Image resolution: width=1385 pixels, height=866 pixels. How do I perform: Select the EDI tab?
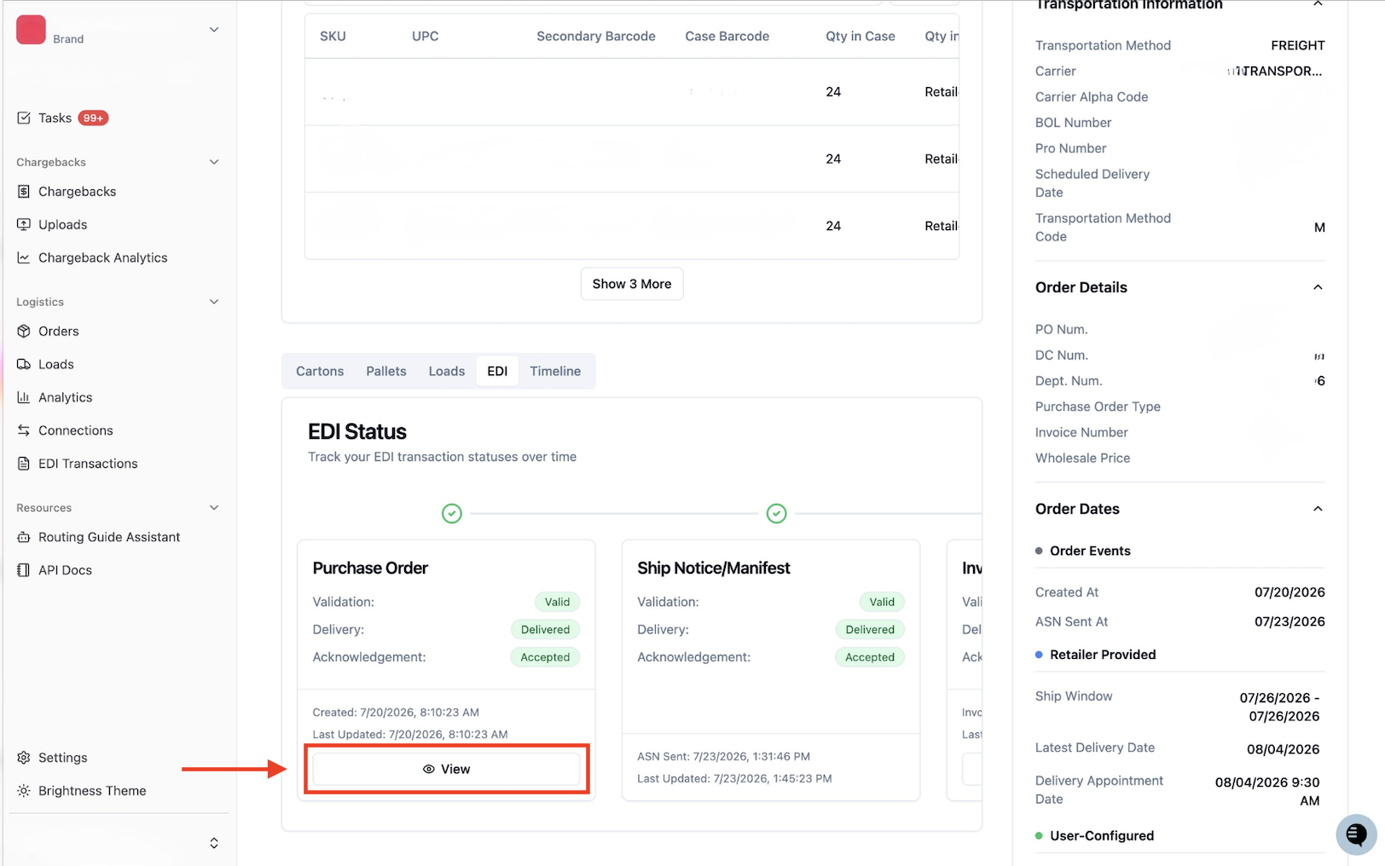(x=497, y=371)
